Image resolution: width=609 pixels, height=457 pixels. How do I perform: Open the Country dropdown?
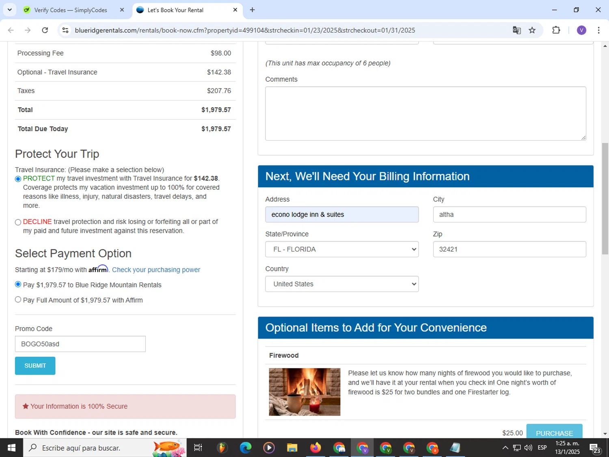342,284
